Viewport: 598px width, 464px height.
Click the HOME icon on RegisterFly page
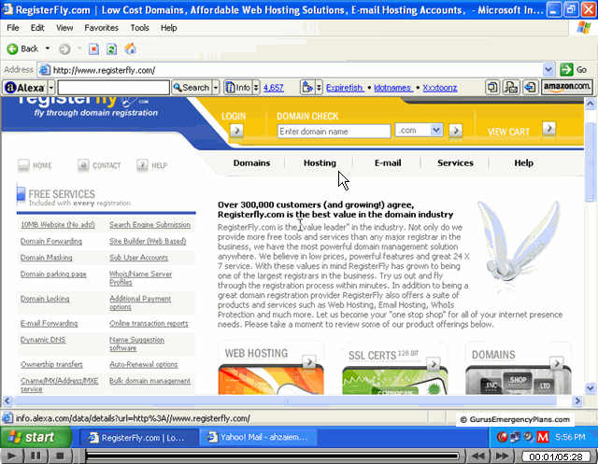click(x=23, y=165)
